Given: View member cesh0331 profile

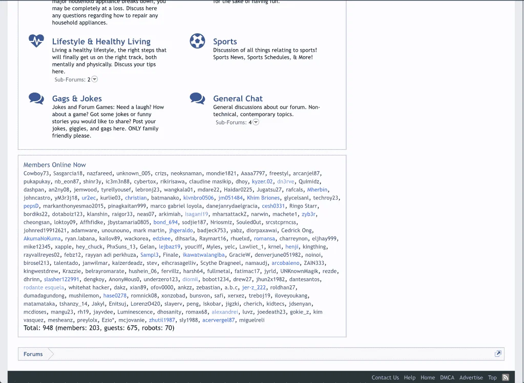Looking at the screenshot, I should click(273, 206).
